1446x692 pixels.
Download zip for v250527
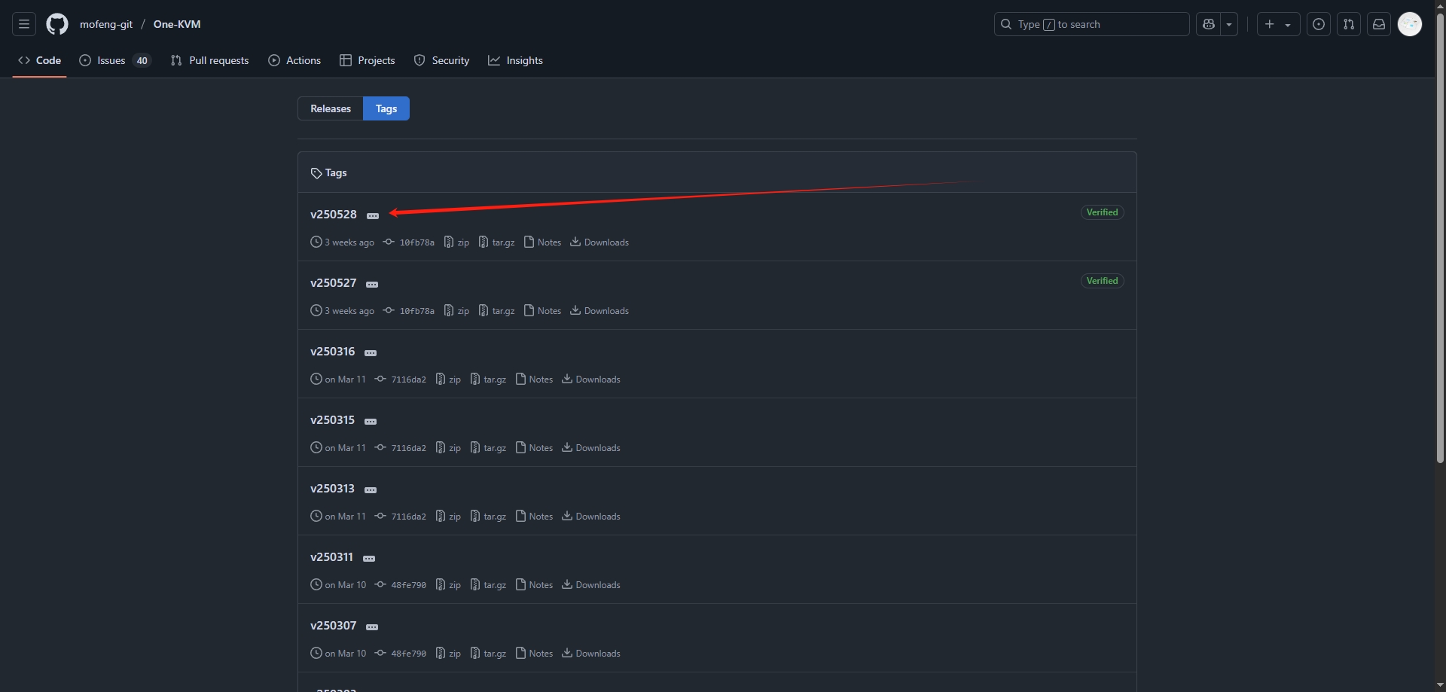(x=456, y=311)
